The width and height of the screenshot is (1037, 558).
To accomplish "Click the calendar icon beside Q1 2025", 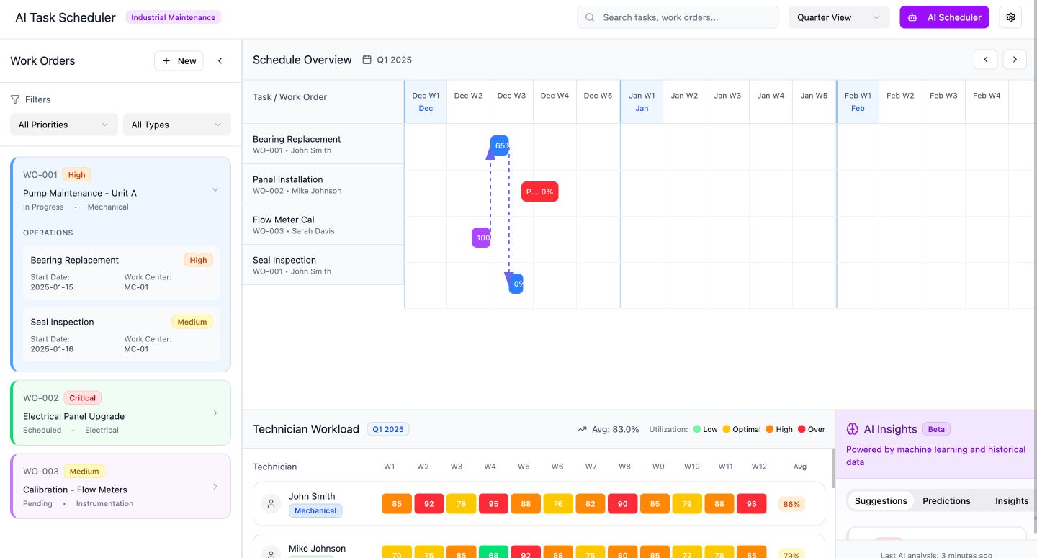I will [367, 60].
